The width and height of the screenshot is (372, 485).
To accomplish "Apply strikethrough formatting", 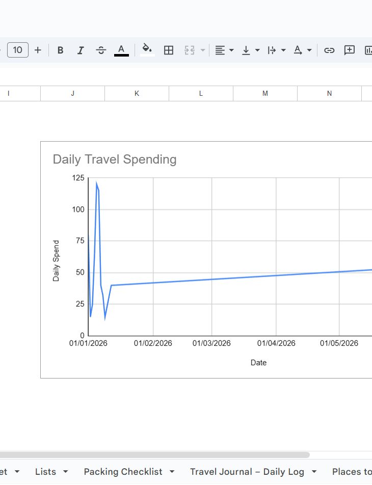I will pos(101,50).
